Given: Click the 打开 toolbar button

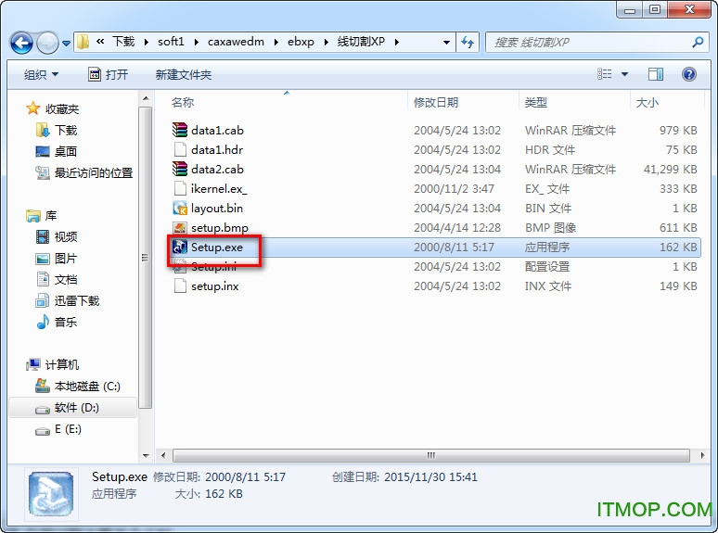Looking at the screenshot, I should [108, 74].
